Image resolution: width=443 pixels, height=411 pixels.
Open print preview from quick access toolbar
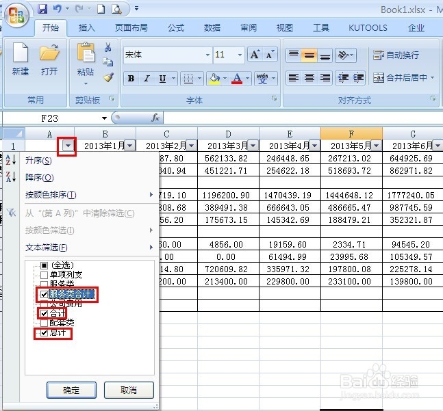pos(116,9)
